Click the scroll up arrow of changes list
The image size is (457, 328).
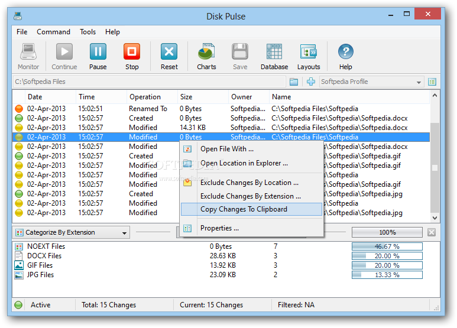pyautogui.click(x=435, y=95)
